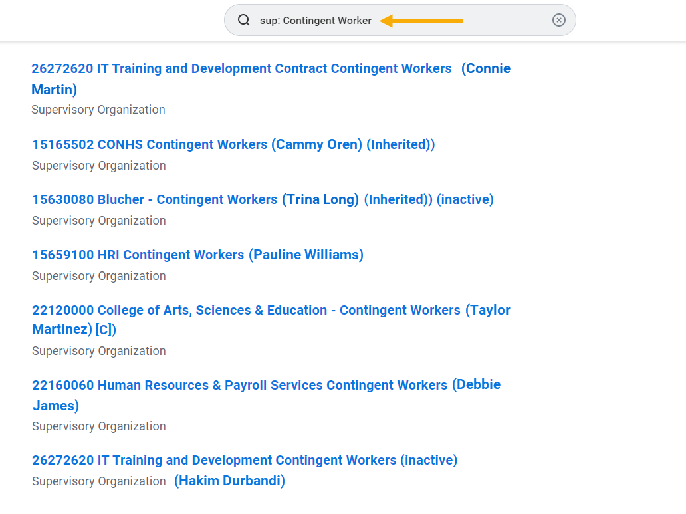
Task: Open 15165502 CONHS Contingent Workers organization
Action: pos(150,144)
